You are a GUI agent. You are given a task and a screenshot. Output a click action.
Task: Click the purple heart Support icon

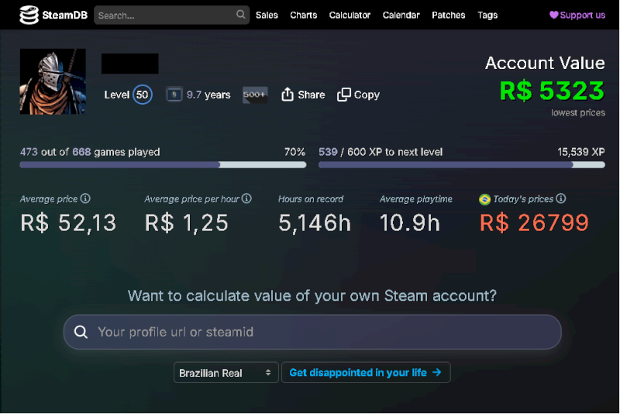click(553, 15)
